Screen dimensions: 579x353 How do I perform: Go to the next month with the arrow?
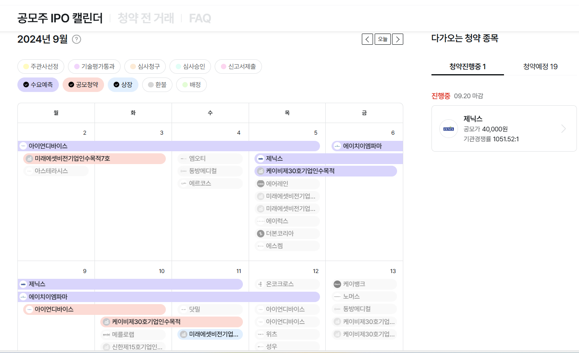tap(397, 39)
